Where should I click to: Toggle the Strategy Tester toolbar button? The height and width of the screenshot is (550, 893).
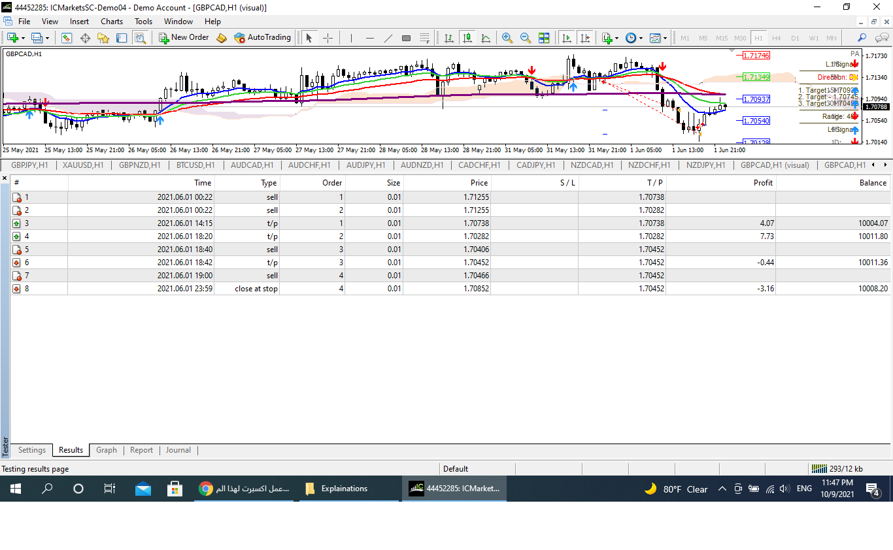click(x=140, y=38)
